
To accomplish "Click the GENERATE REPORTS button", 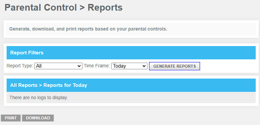I will point(175,66).
